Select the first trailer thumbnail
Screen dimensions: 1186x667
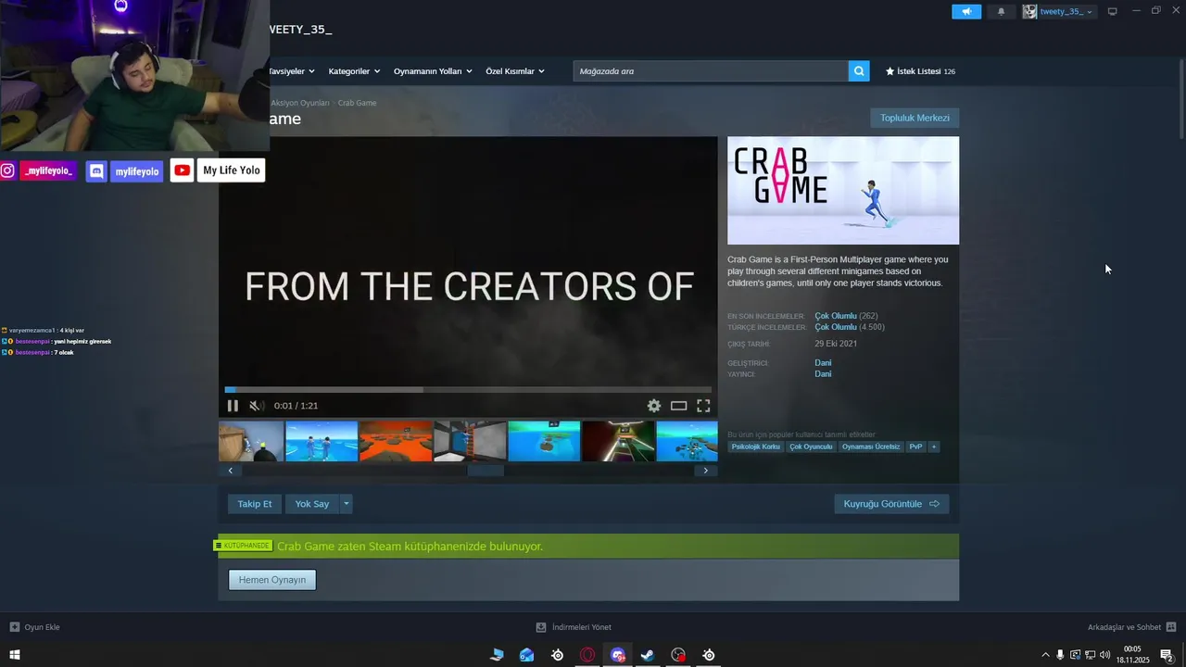tap(251, 441)
